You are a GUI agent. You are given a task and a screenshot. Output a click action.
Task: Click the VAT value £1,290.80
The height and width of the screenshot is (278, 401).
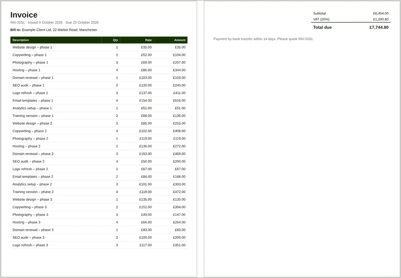coord(381,20)
